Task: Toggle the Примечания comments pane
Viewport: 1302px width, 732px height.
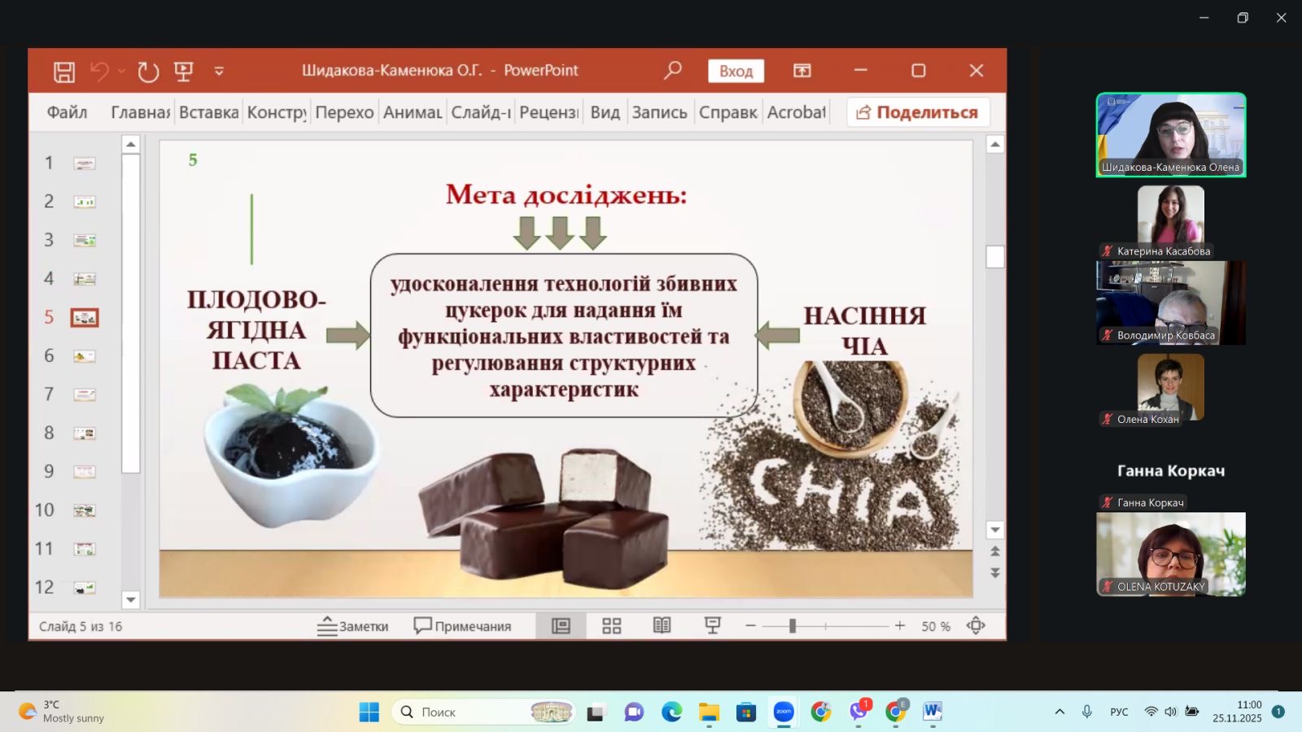Action: [462, 625]
